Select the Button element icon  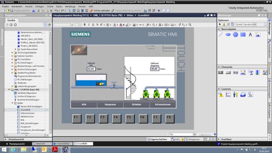(x=228, y=73)
